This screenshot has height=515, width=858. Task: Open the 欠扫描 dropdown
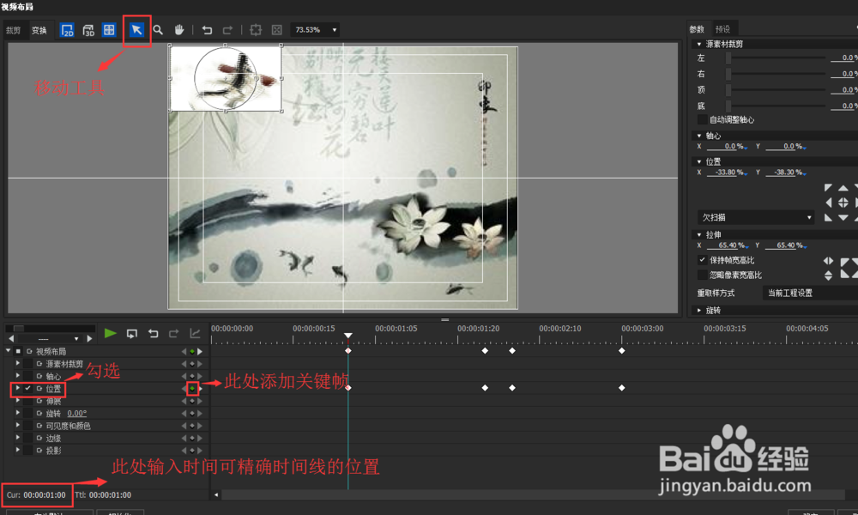tap(756, 218)
